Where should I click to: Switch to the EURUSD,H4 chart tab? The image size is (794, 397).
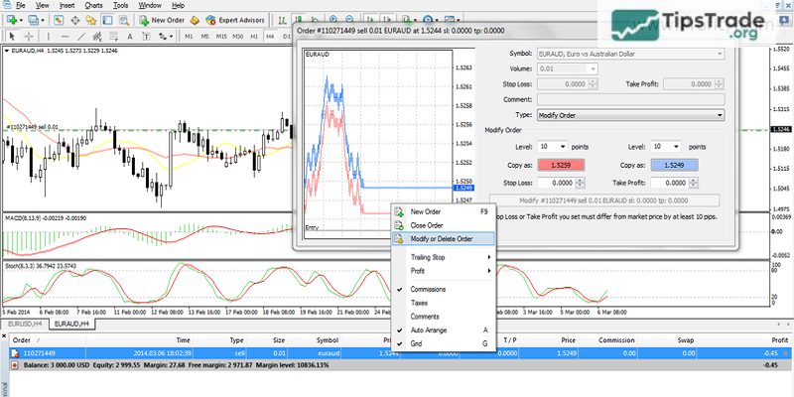[x=26, y=324]
